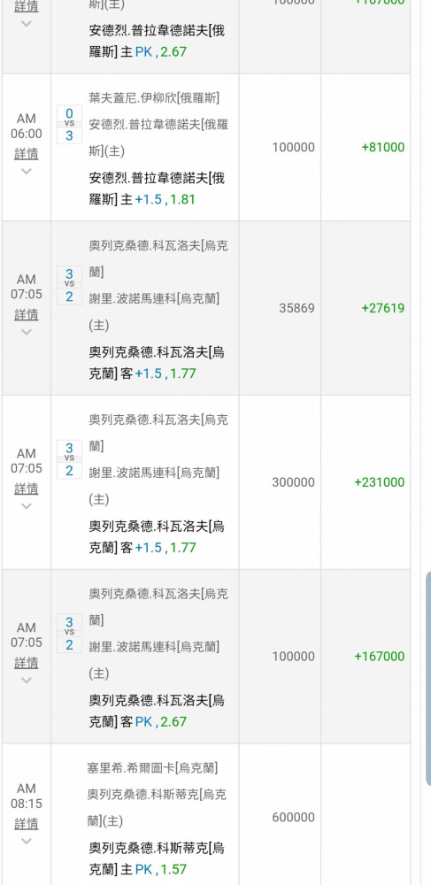Open 詳情 for the AM 08:15 bet
The height and width of the screenshot is (885, 431).
26,823
